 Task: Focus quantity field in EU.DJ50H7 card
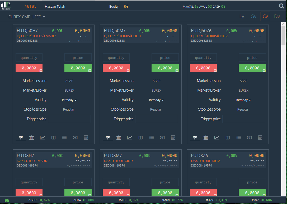[29, 58]
